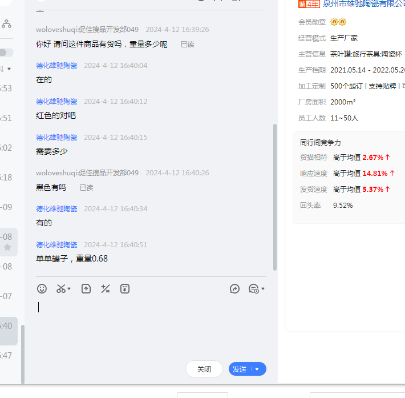This screenshot has width=405, height=398.
Task: Toggle the switch in left sidebar
Action: coord(6,53)
